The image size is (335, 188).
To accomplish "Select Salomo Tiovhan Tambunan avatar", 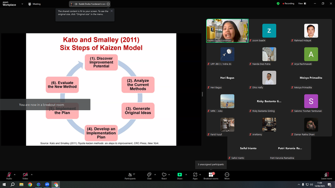I will (311, 101).
